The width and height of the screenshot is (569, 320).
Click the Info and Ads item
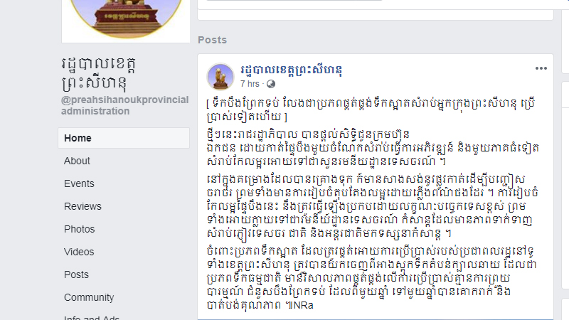[x=92, y=317]
